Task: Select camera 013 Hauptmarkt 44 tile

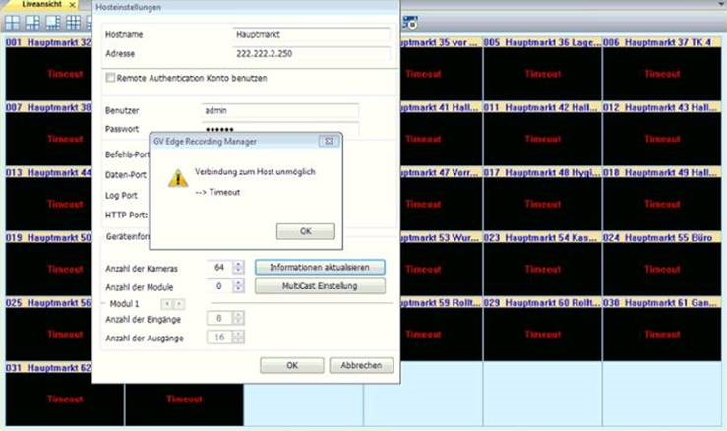Action: [48, 200]
